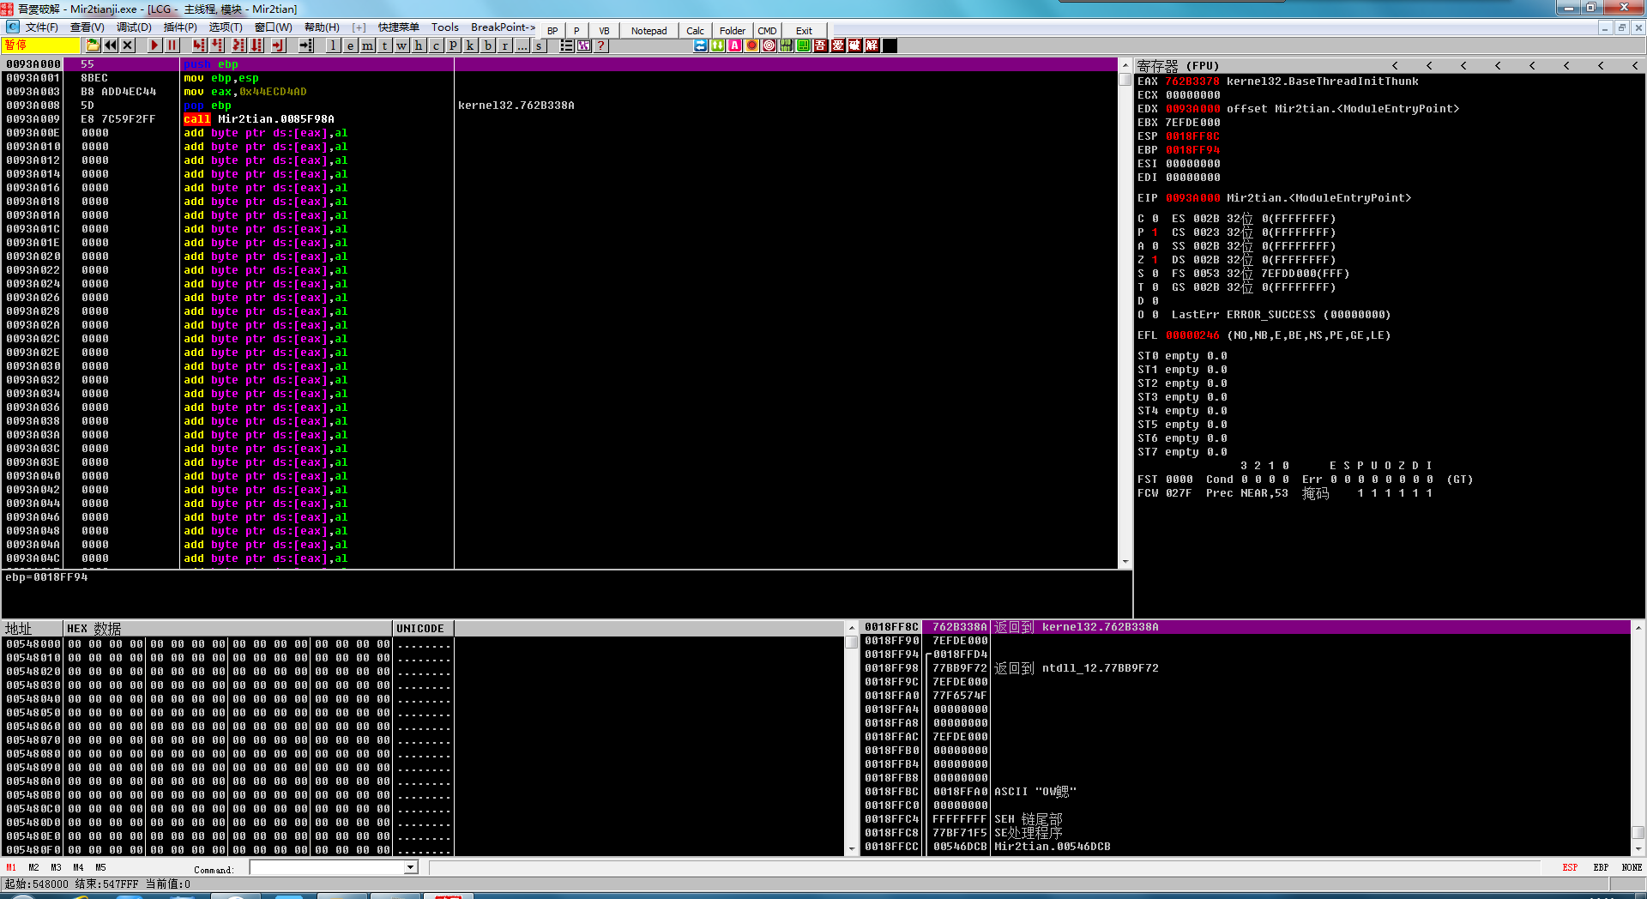The height and width of the screenshot is (899, 1647).
Task: Click the green up-down arrows plugin icon
Action: (718, 45)
